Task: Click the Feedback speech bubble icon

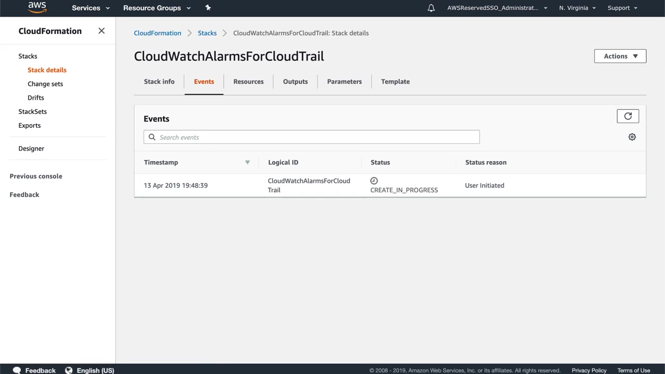Action: (17, 370)
